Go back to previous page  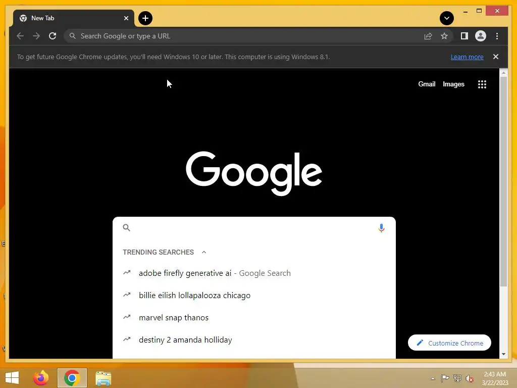pyautogui.click(x=20, y=36)
